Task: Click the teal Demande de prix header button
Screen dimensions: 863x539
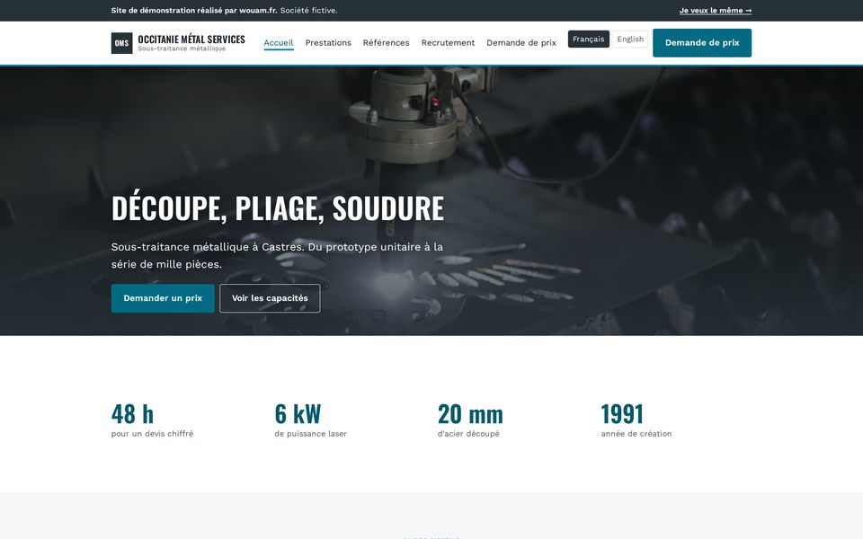Action: click(x=702, y=43)
